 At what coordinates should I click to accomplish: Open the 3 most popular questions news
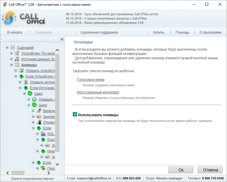(106, 19)
